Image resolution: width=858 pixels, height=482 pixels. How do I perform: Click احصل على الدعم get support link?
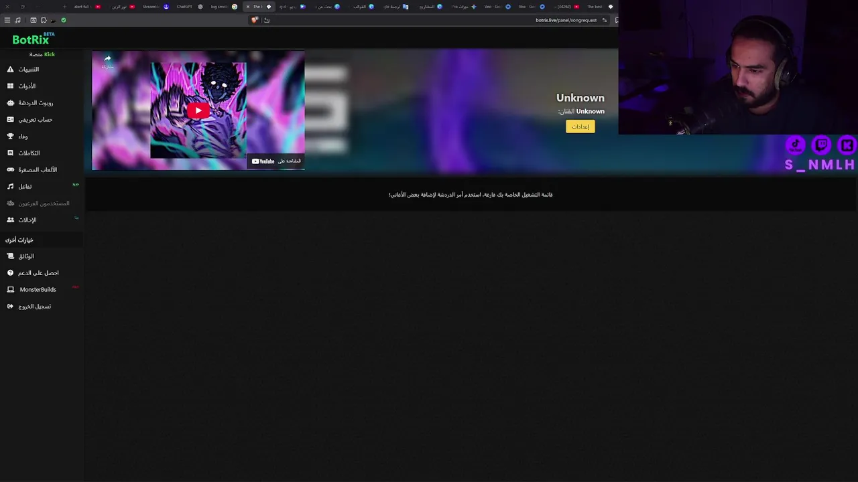pyautogui.click(x=38, y=273)
